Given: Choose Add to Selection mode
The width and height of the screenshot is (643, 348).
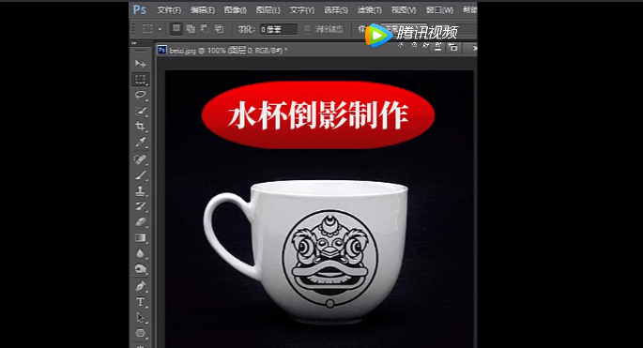Looking at the screenshot, I should click(191, 29).
